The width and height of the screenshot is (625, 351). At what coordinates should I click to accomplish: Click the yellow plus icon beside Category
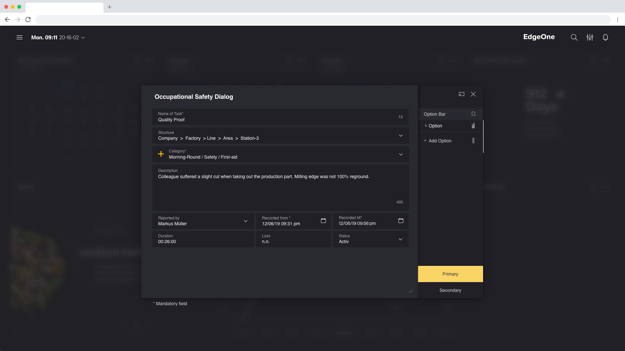[x=161, y=154]
